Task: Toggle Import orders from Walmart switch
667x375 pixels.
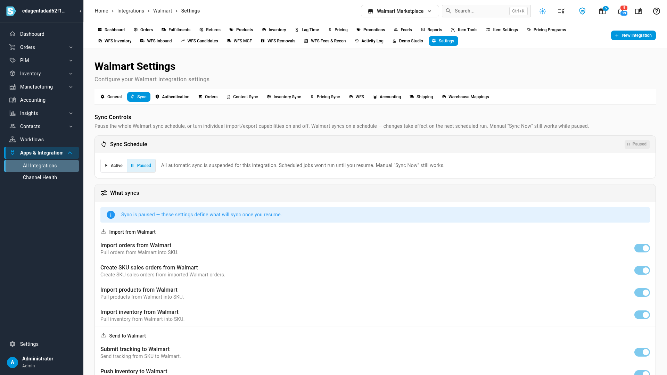Action: (x=642, y=248)
